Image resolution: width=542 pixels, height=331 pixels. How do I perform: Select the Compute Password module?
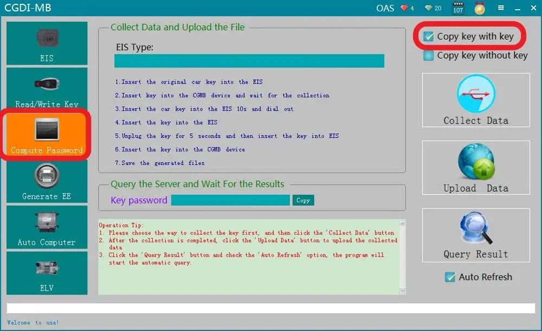pyautogui.click(x=47, y=135)
